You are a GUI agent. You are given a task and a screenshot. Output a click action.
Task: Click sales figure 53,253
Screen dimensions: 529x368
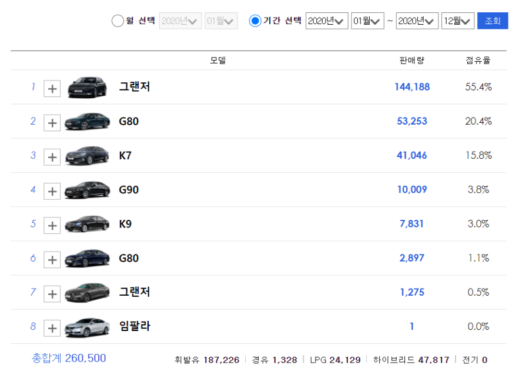click(x=412, y=121)
